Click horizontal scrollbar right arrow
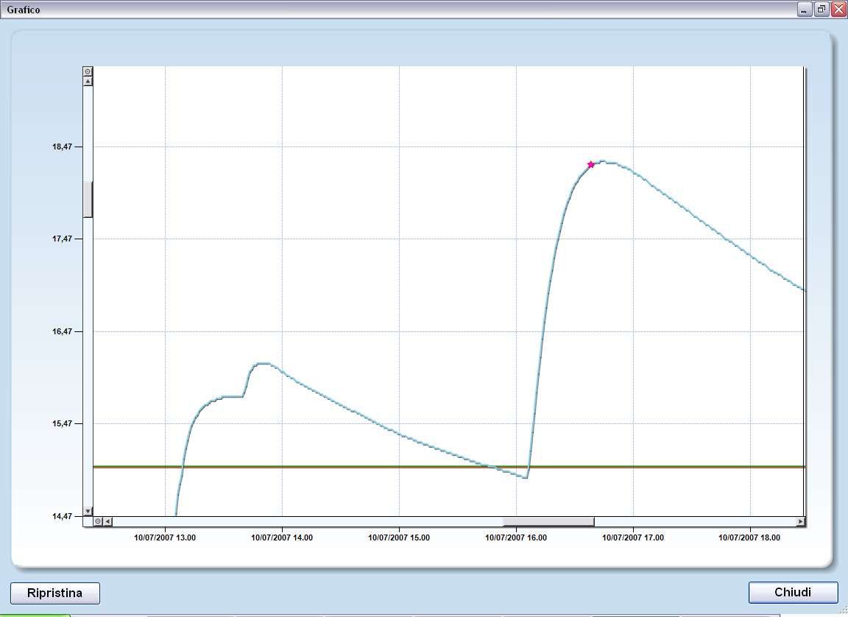The width and height of the screenshot is (848, 617). pos(800,521)
